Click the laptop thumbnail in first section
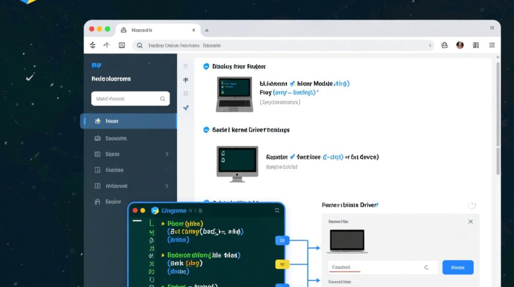 point(234,94)
